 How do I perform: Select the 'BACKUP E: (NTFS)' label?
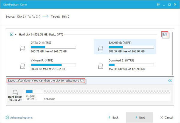point(120,43)
